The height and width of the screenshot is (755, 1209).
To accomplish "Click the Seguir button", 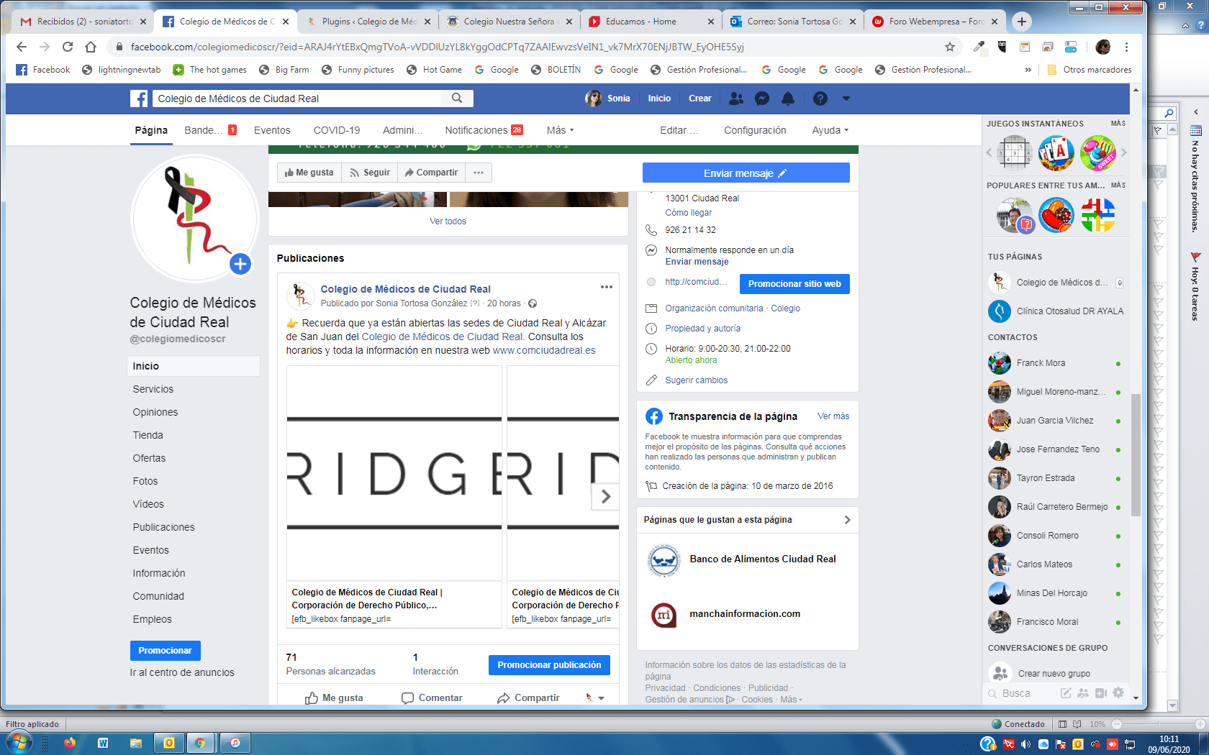I will (369, 173).
